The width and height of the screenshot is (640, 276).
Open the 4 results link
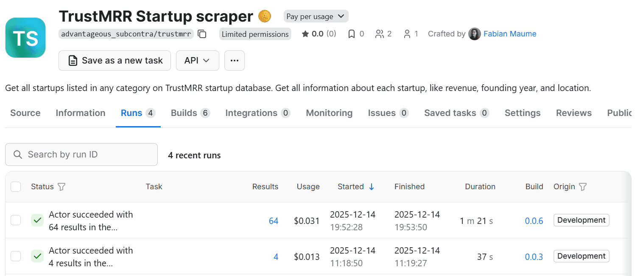(x=276, y=257)
